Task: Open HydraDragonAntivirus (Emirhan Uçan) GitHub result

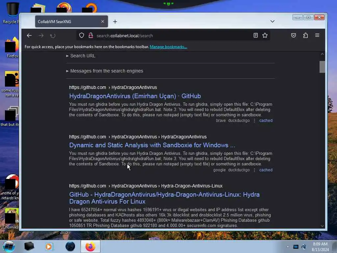Action: point(135,96)
